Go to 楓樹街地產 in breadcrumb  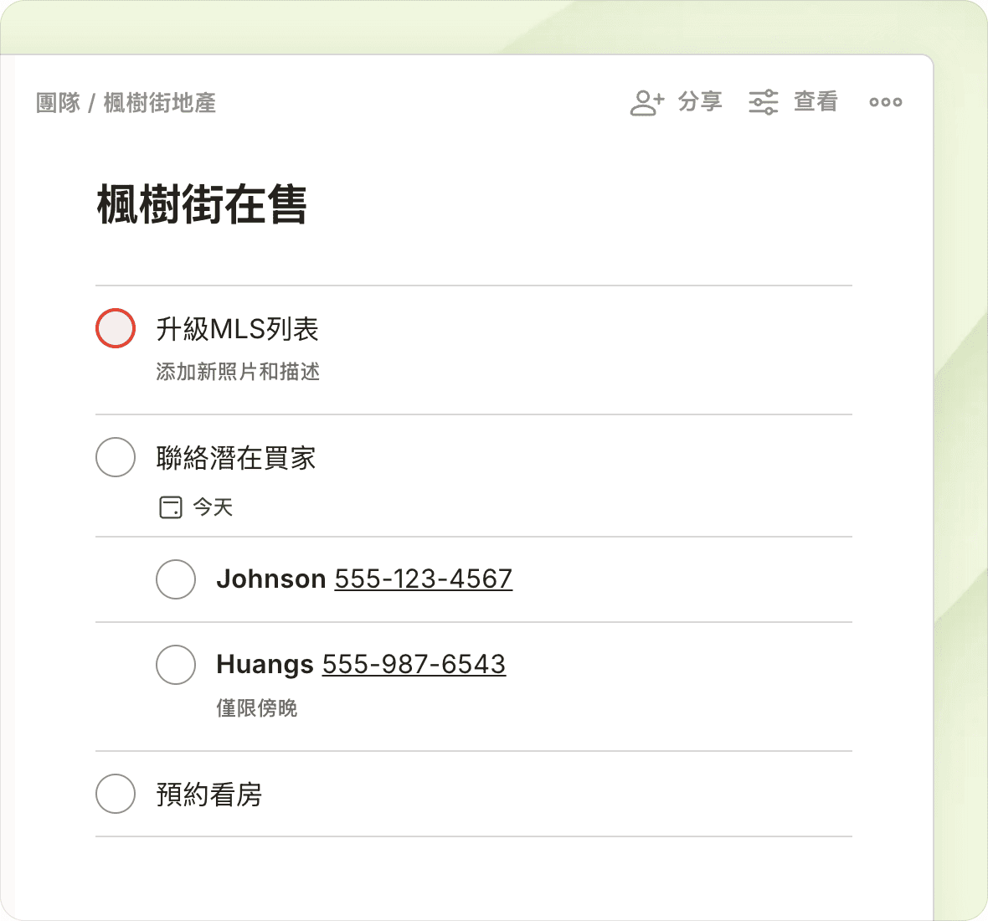(x=160, y=103)
